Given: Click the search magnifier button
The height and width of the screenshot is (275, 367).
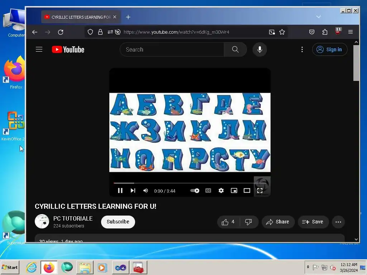Looking at the screenshot, I should click(x=235, y=49).
